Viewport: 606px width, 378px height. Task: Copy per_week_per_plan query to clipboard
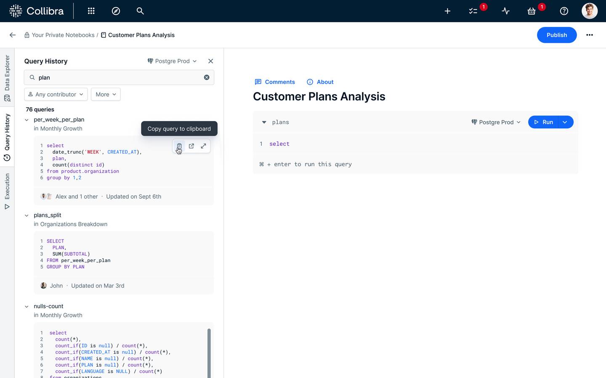pyautogui.click(x=179, y=146)
